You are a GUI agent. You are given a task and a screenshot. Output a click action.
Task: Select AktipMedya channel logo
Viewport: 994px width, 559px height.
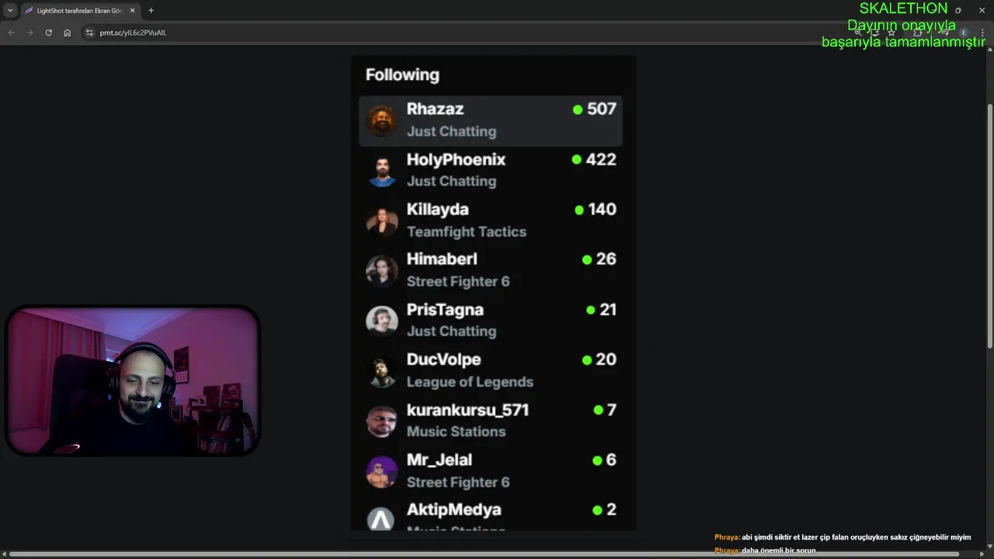[381, 518]
